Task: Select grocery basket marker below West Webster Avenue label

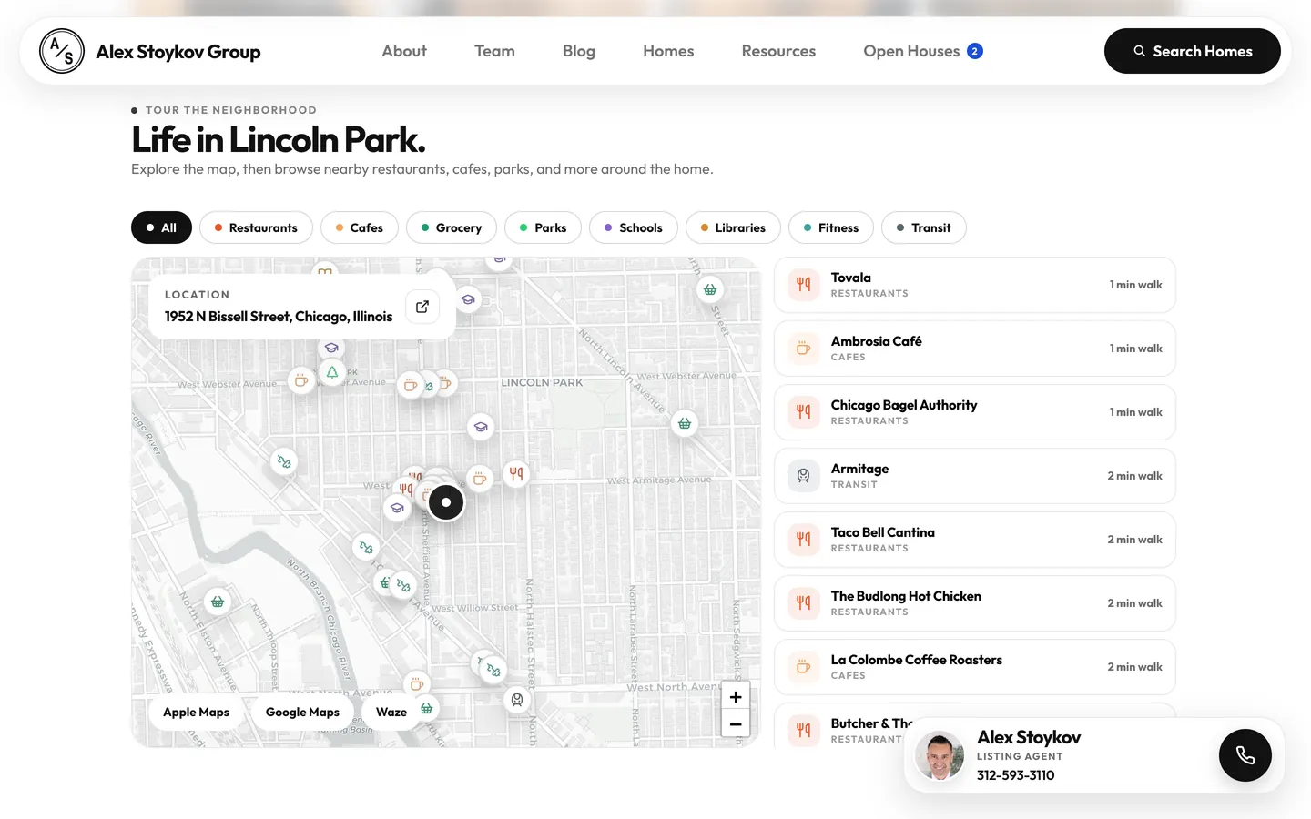Action: (x=685, y=423)
